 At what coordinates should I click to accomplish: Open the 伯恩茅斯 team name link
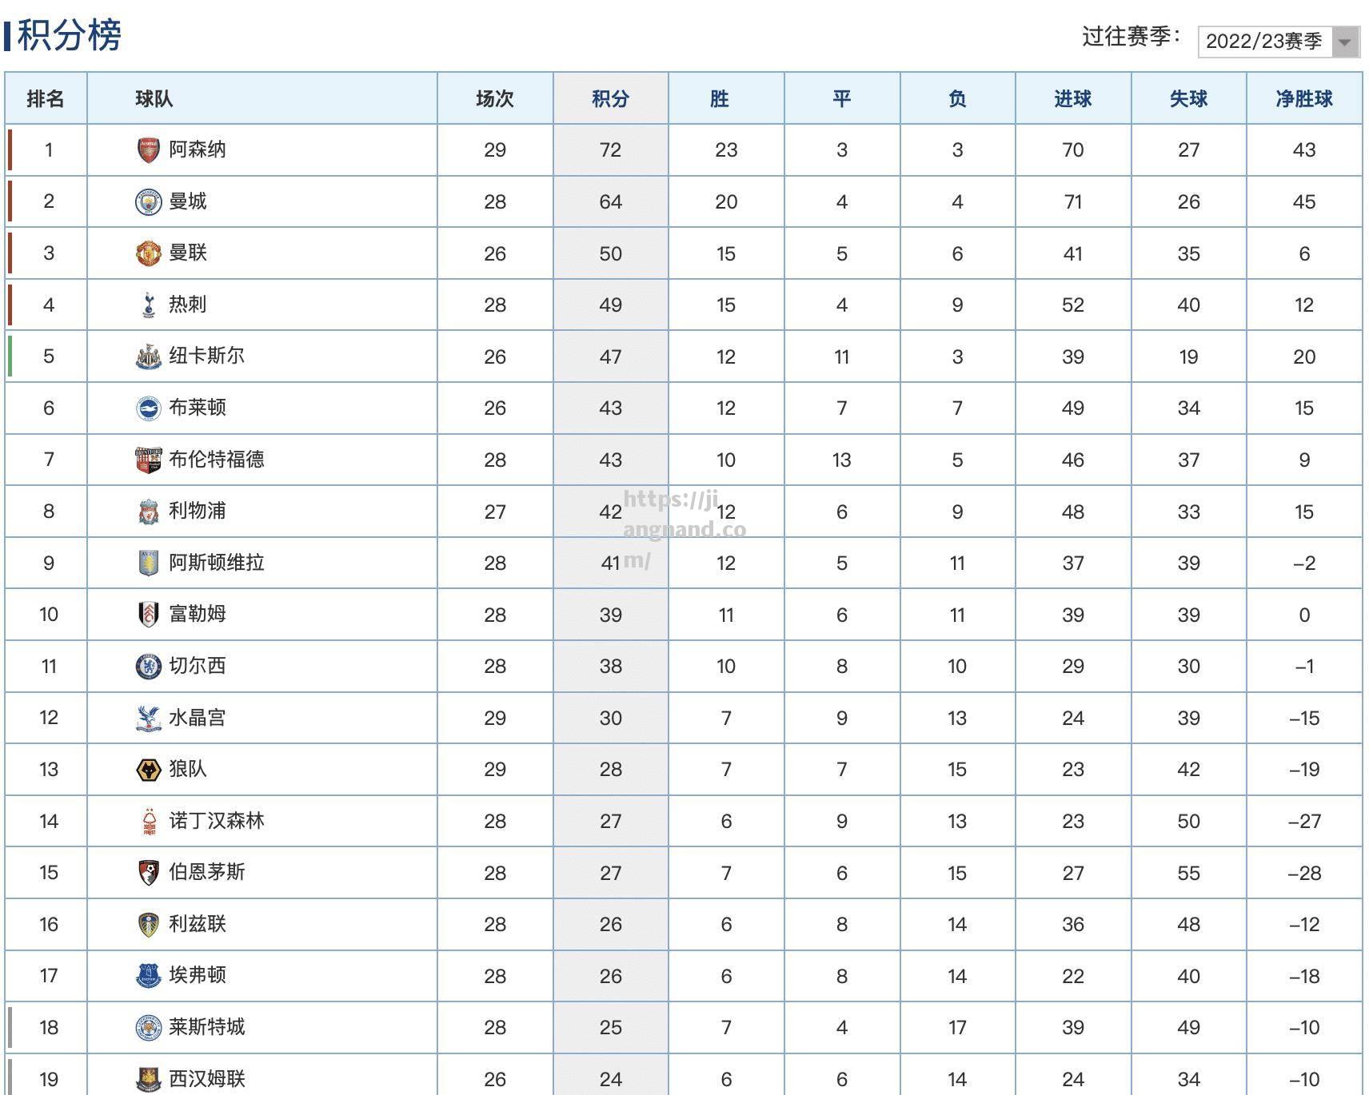pos(207,872)
